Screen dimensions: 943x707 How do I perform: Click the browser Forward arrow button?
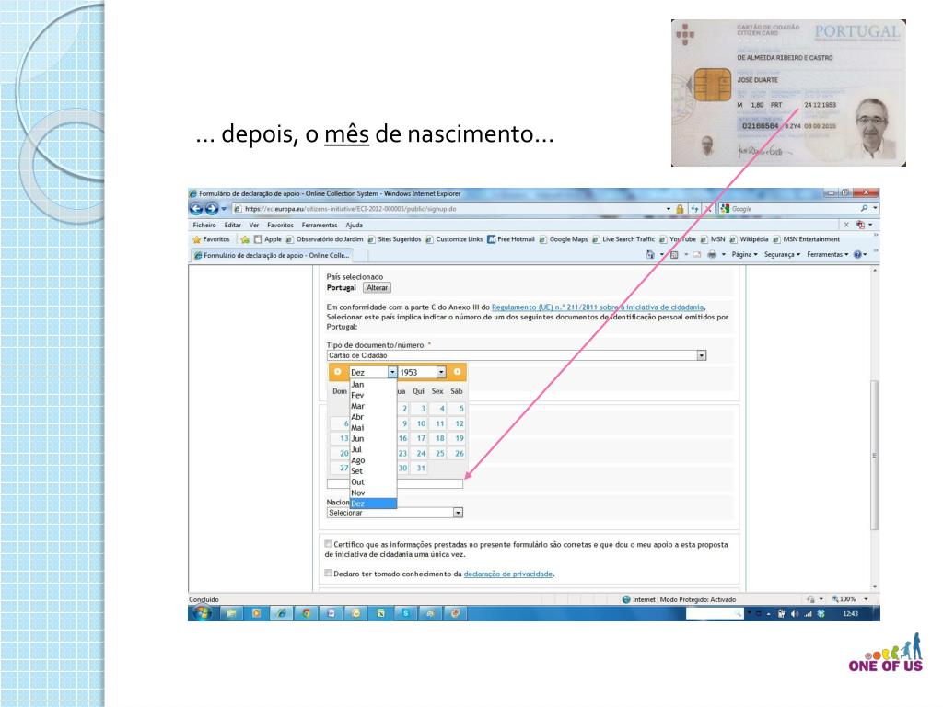pos(211,209)
